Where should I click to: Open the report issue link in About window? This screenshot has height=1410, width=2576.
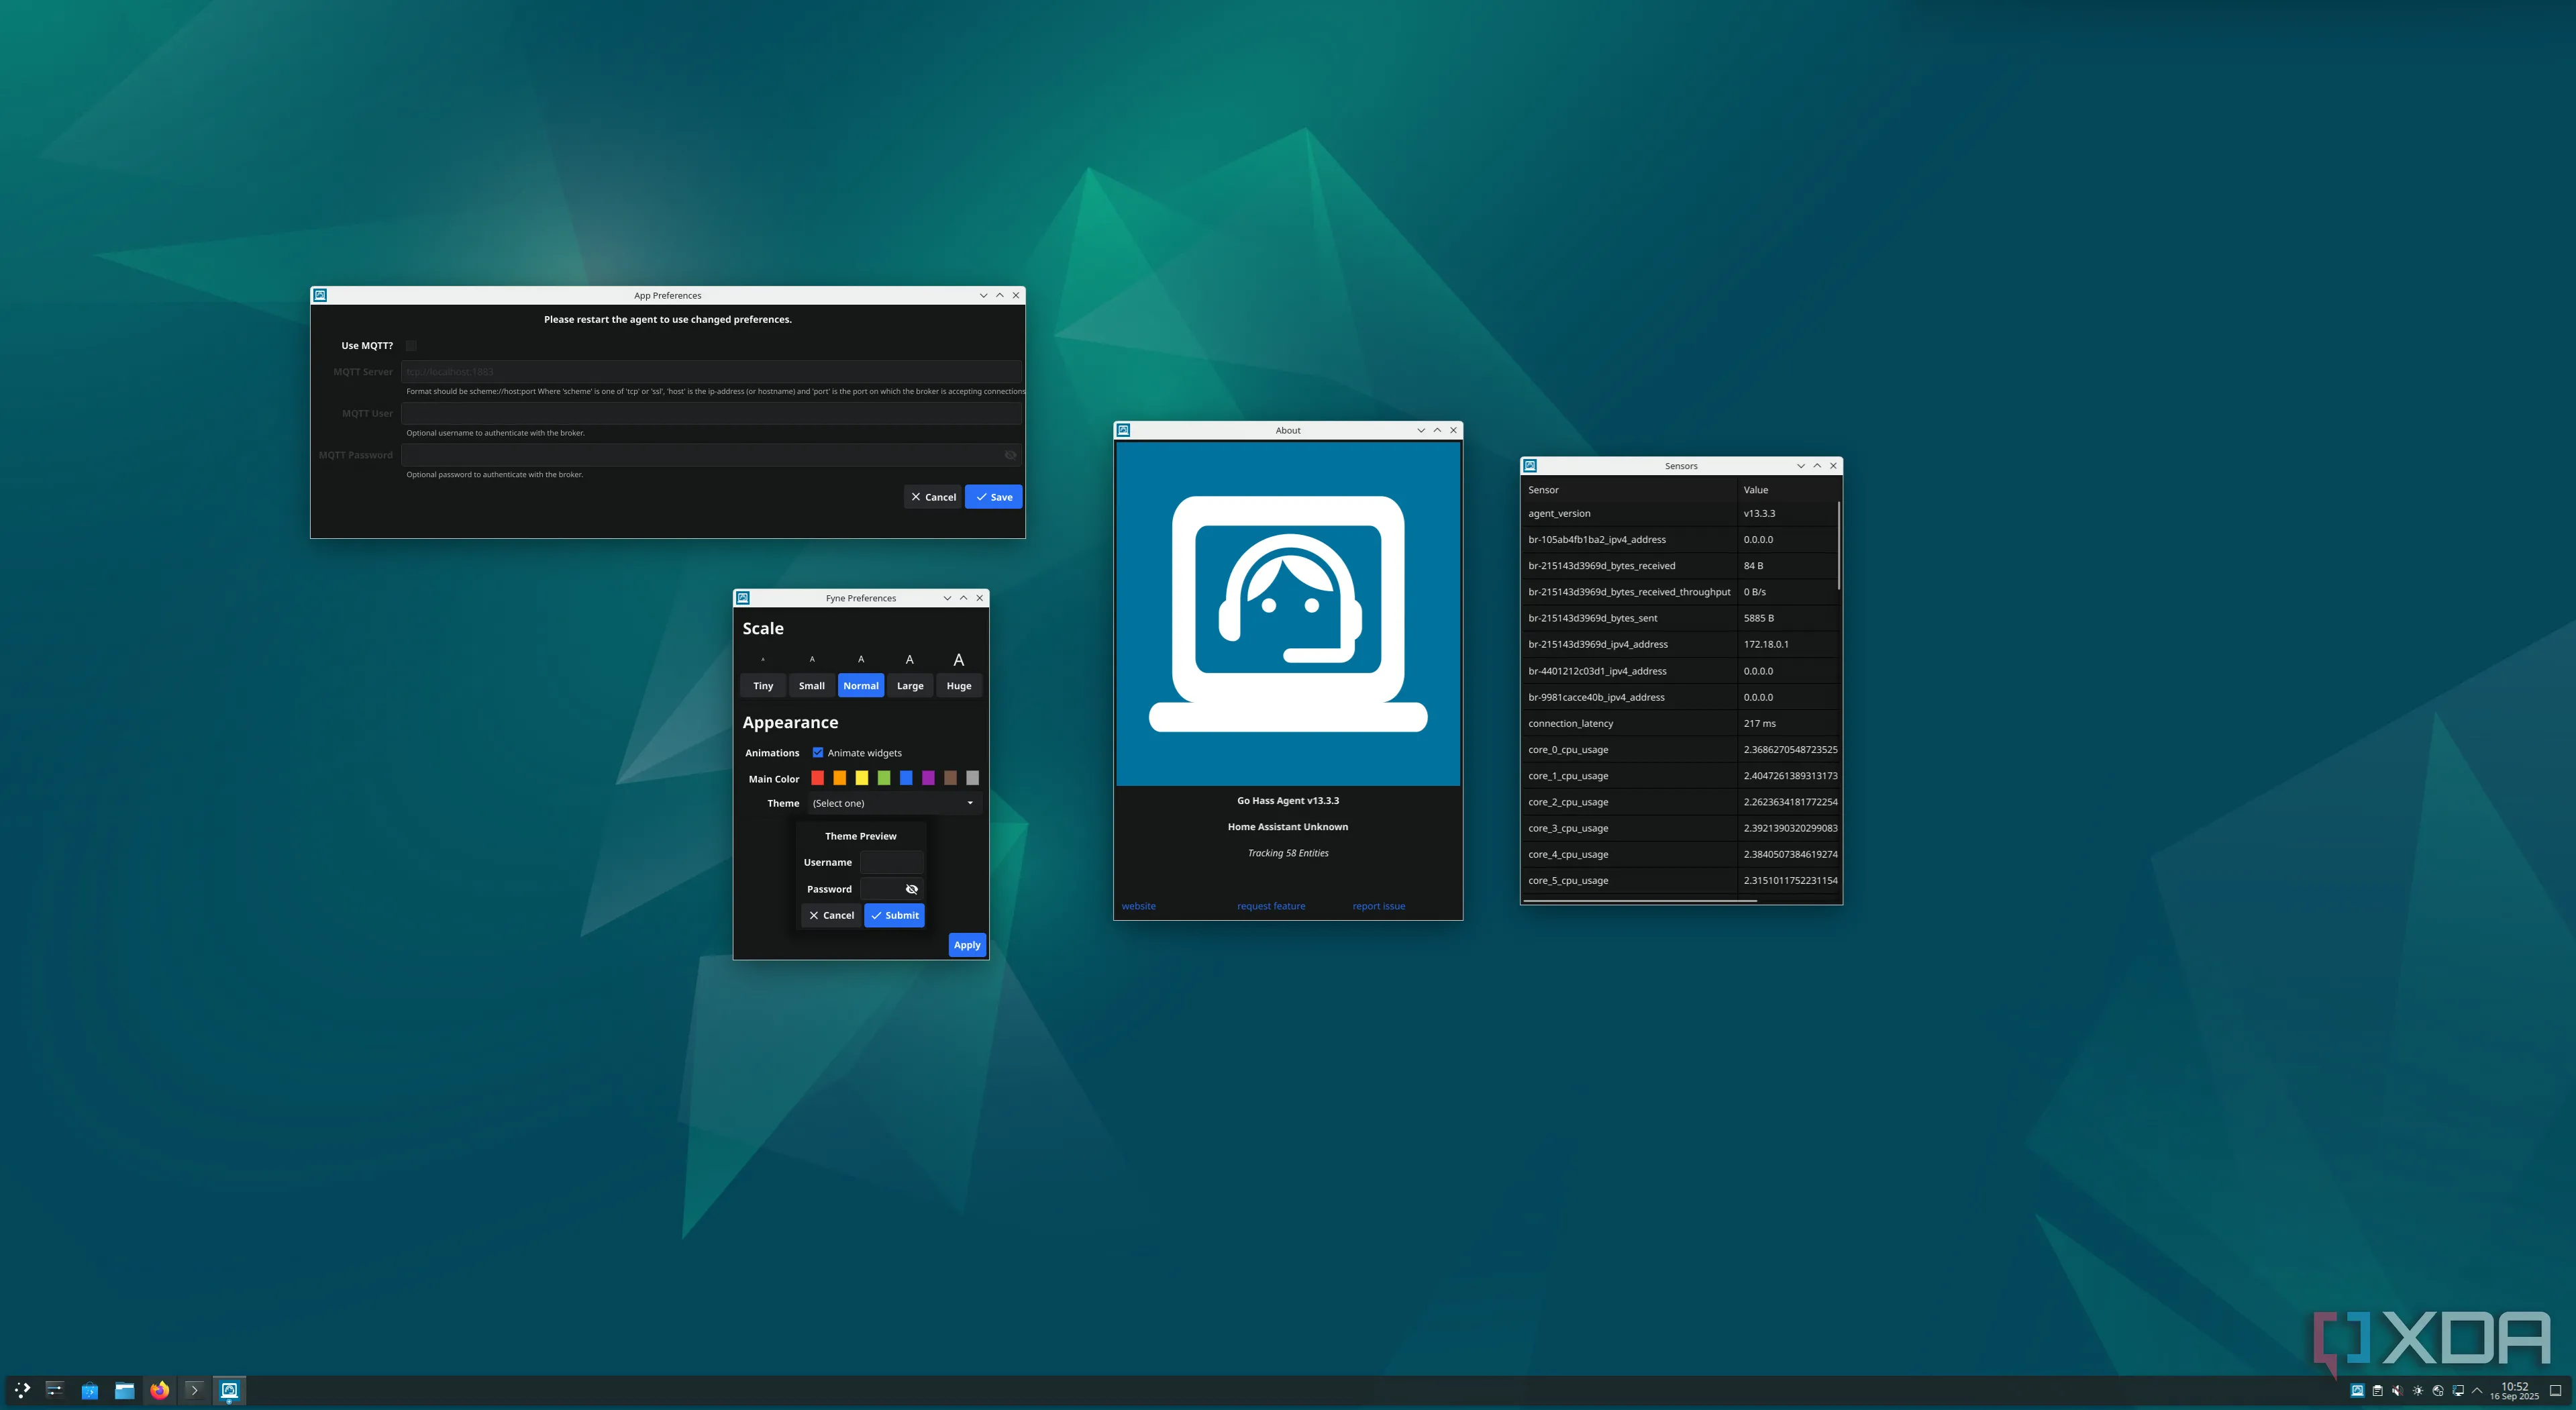[1379, 906]
